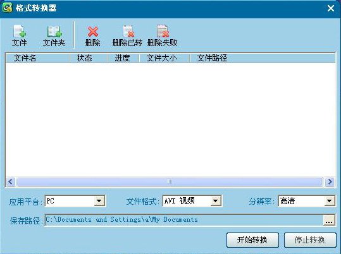Click the 状态 column header

(89, 58)
